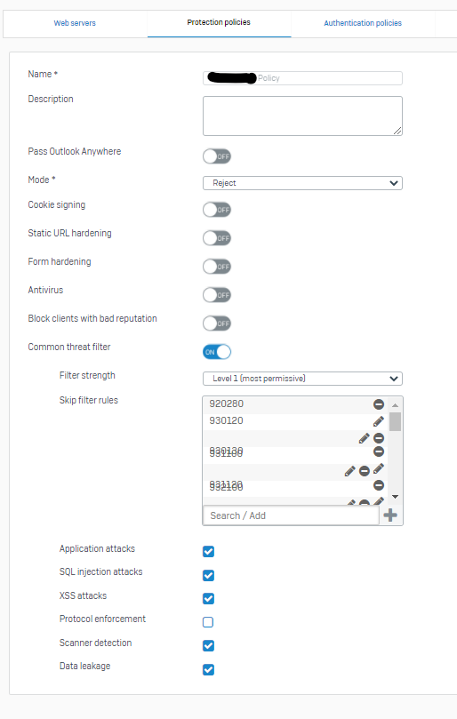
Task: Check the Protocol enforcement checkbox
Action: tap(208, 622)
